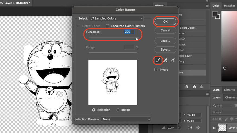Viewport: 237px width, 133px height.
Task: Click the Color Range selection preview
Action: click(113, 83)
